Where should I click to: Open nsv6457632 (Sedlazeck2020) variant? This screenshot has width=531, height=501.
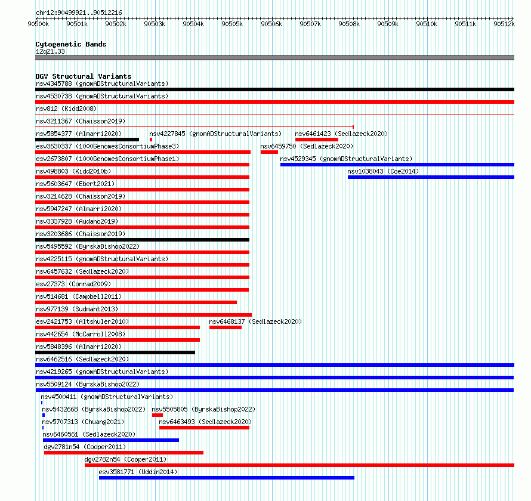pos(82,271)
